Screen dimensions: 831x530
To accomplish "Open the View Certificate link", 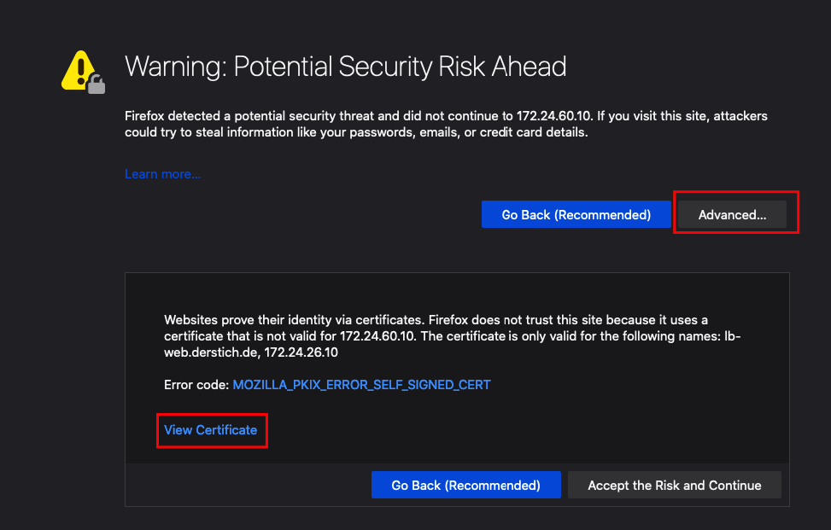I will click(210, 430).
